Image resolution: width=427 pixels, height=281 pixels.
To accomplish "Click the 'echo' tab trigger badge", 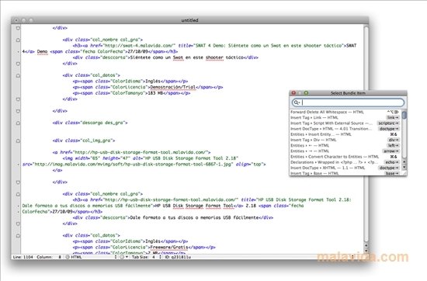I will coord(391,162).
